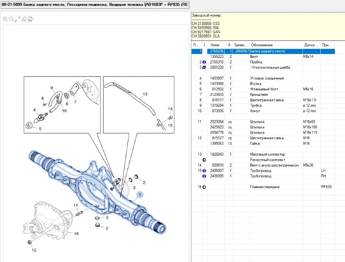Click callout 13 in the oil collector inset

click(x=145, y=94)
